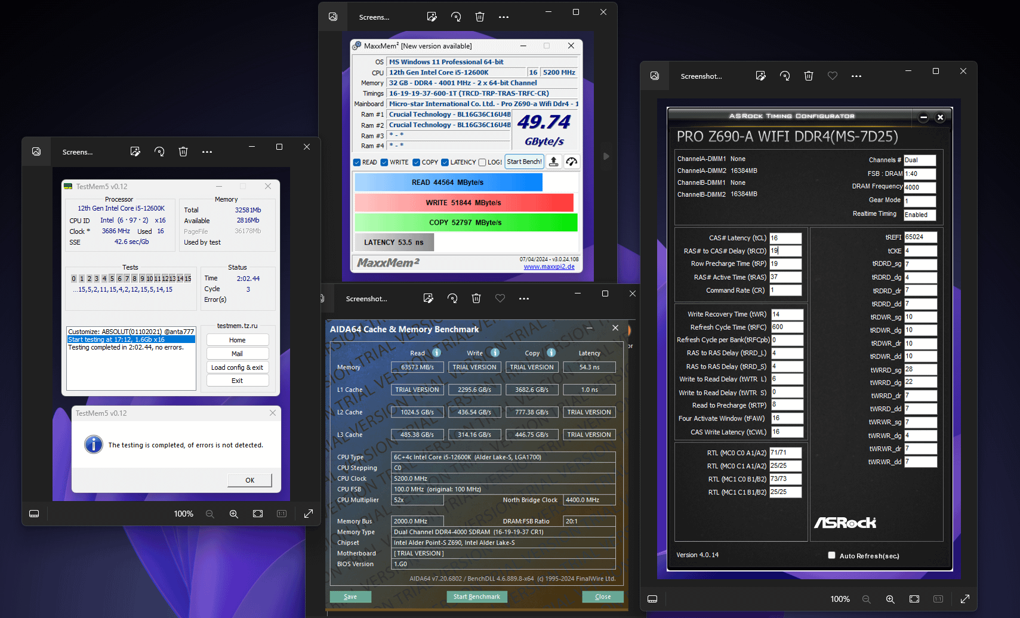Click the tREFI value field
Screen dimensions: 1020x618
(x=920, y=237)
